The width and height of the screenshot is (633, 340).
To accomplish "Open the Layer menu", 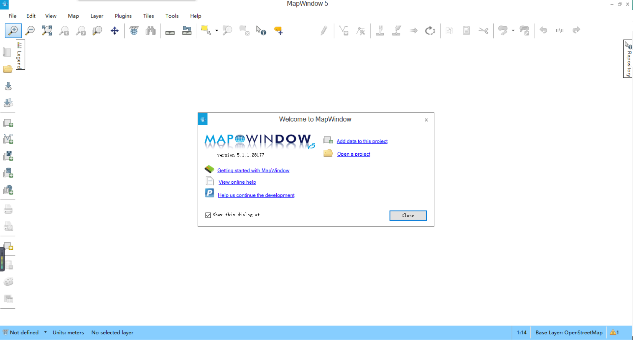I will click(97, 16).
